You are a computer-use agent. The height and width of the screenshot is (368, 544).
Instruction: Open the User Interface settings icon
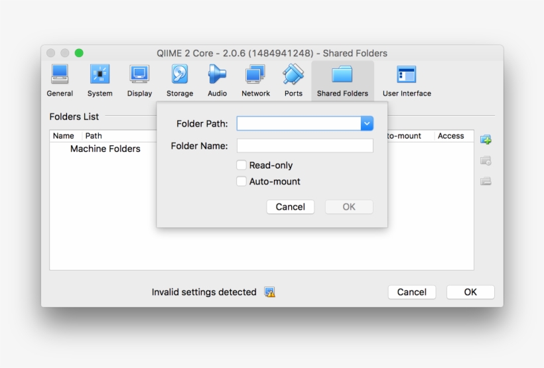pyautogui.click(x=407, y=74)
